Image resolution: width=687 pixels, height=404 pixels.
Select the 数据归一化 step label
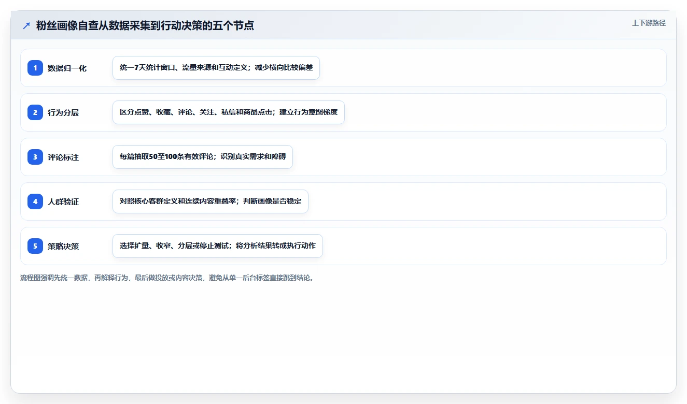(x=67, y=68)
